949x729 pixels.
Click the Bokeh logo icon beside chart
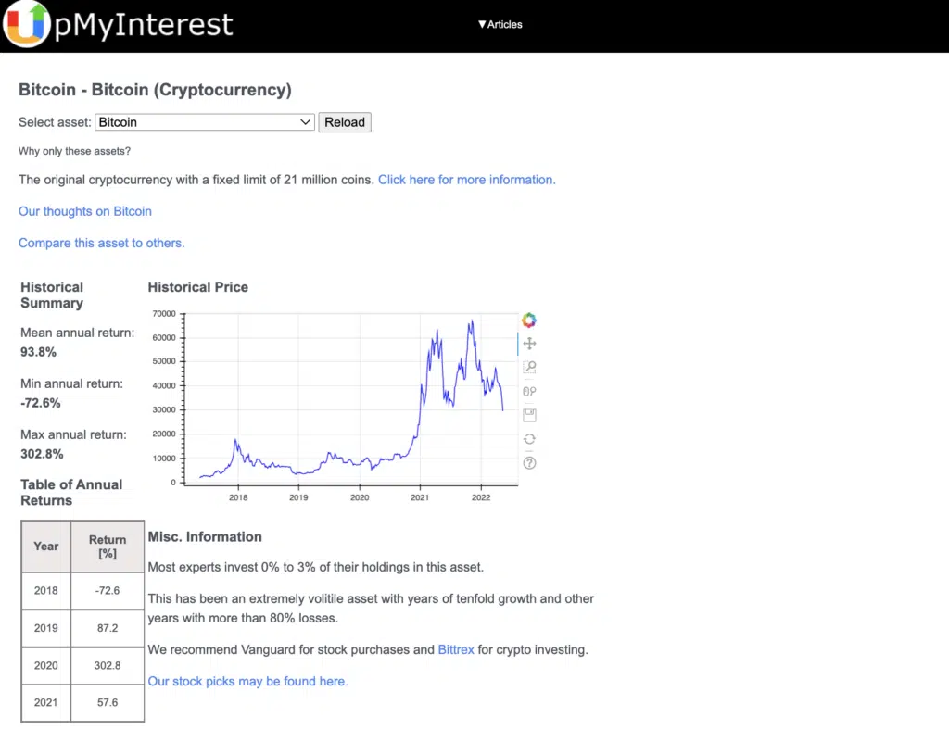coord(529,321)
